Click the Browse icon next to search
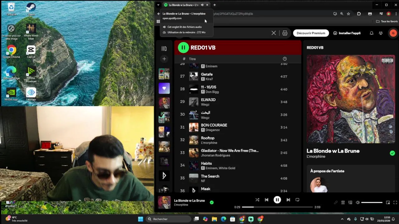The width and height of the screenshot is (399, 224). pos(285,33)
